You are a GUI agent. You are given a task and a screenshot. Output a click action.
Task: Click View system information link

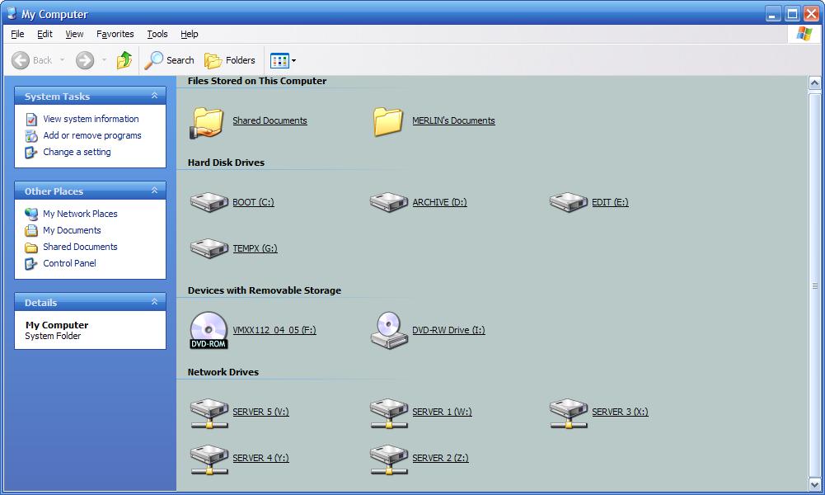(91, 119)
